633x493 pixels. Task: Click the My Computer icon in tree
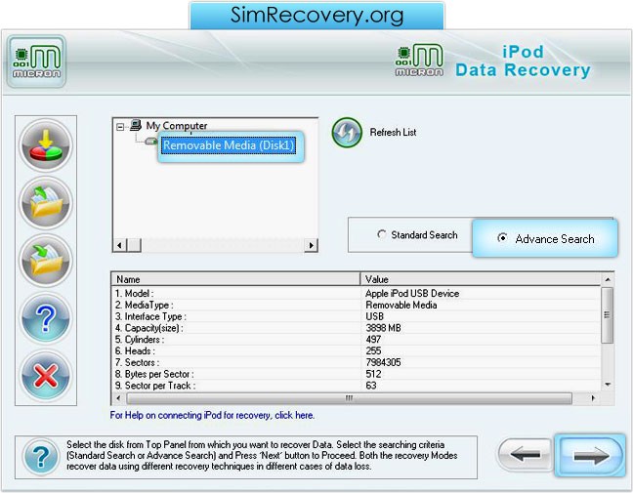click(x=136, y=126)
